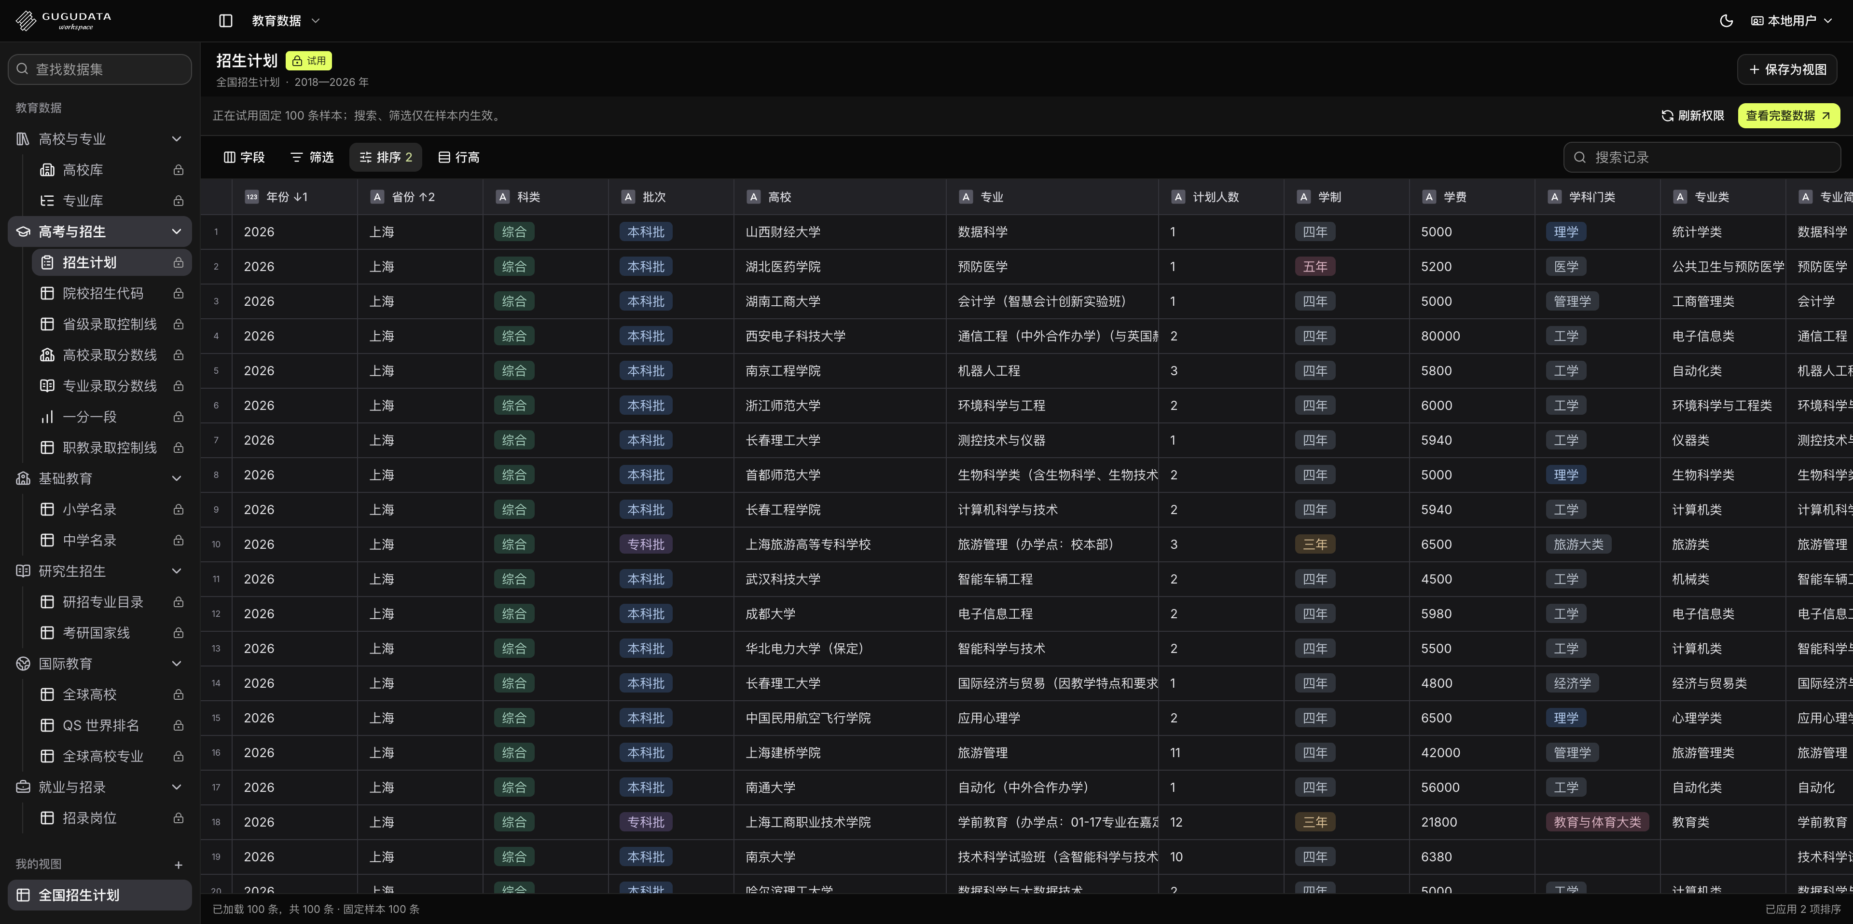Image resolution: width=1853 pixels, height=924 pixels.
Task: Open 小学名录 dataset
Action: [x=111, y=509]
